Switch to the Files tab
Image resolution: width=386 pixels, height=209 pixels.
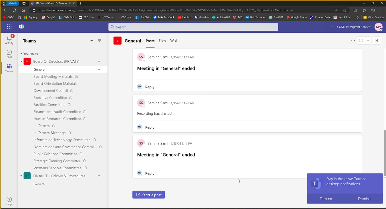point(162,41)
